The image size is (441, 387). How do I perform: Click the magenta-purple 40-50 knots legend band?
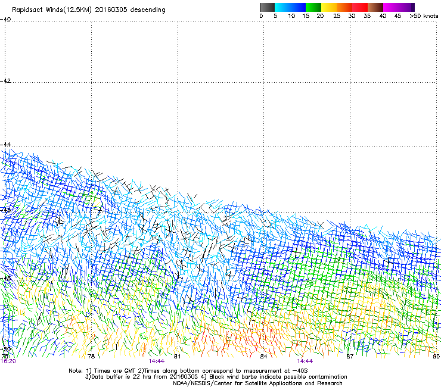[x=399, y=7]
